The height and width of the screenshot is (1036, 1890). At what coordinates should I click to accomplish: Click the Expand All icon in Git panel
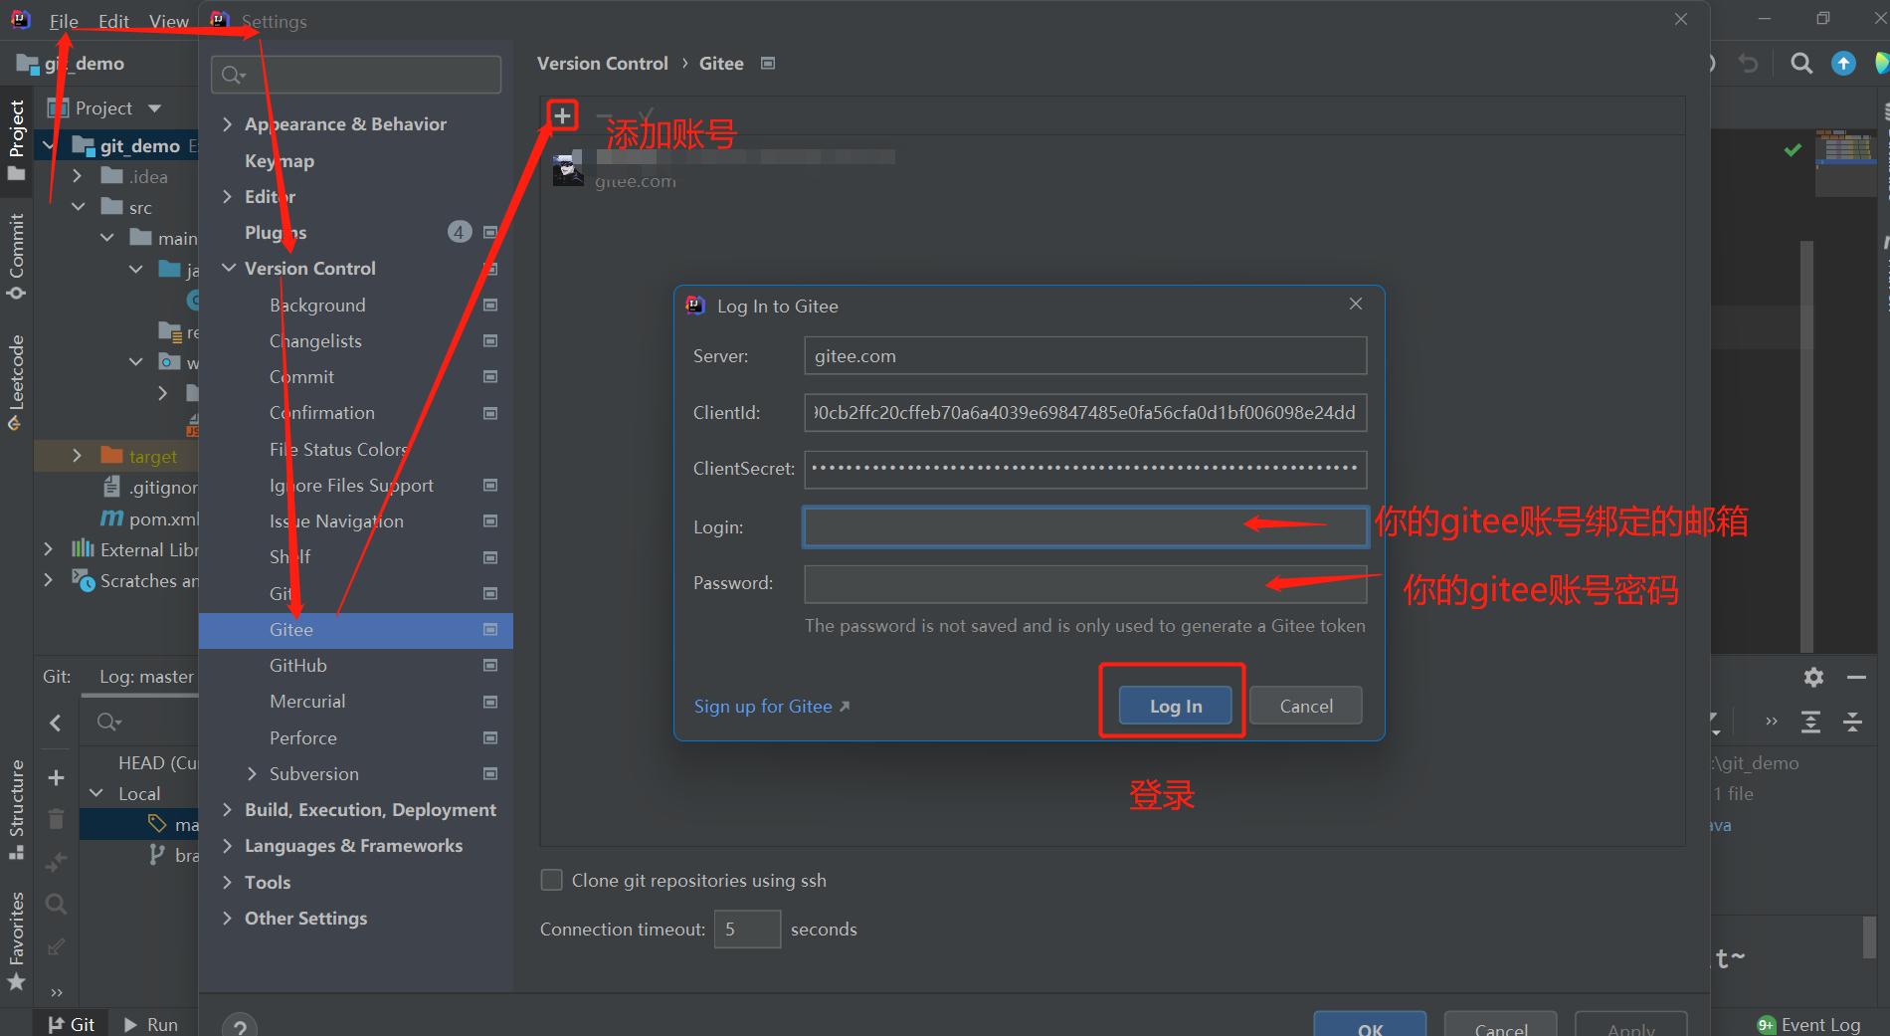[1811, 723]
